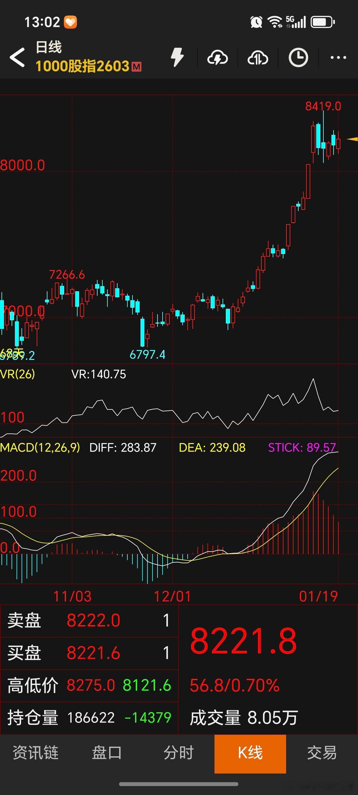This screenshot has width=358, height=795.
Task: Tap the 8000.0 axis label
Action: [x=23, y=165]
